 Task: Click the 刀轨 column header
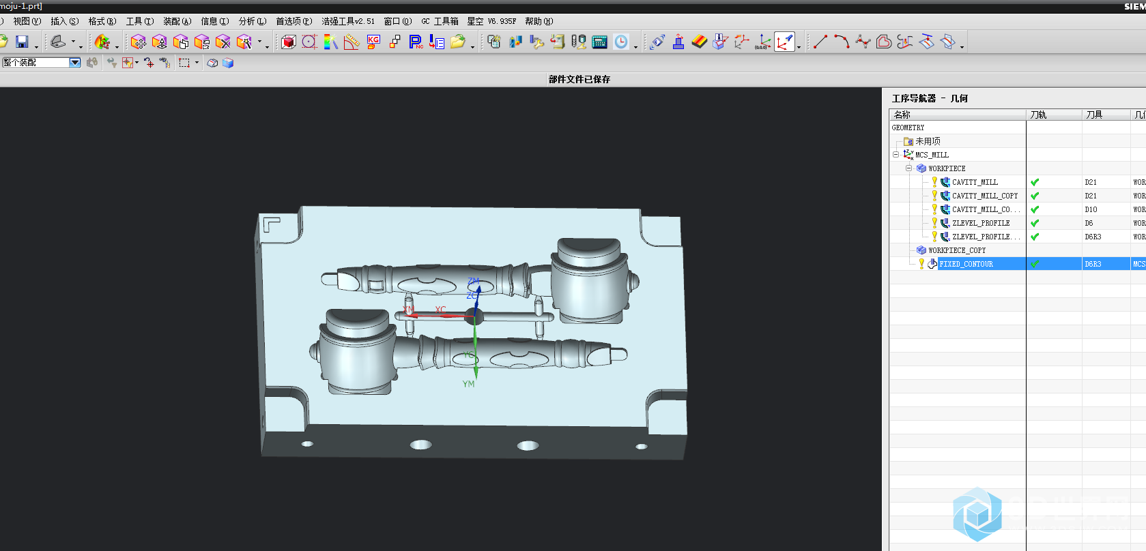pos(1054,115)
